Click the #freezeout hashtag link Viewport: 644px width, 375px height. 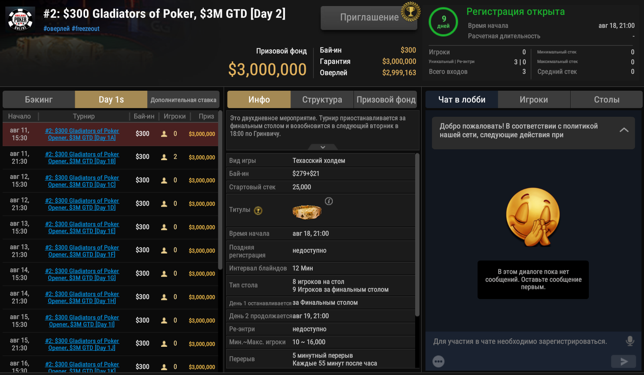point(86,29)
